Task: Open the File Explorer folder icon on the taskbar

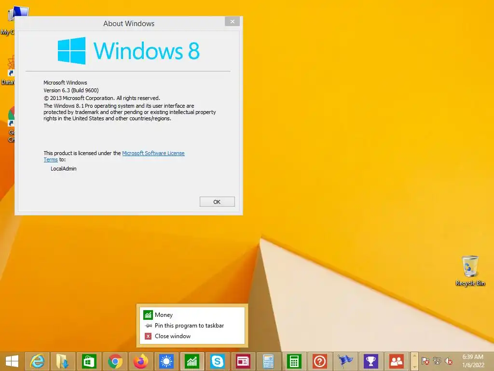Action: pos(63,361)
